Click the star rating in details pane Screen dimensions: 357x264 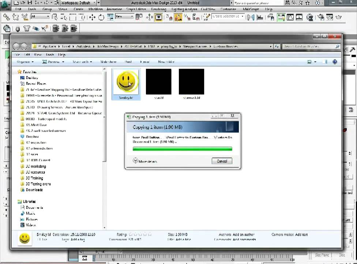coord(140,234)
